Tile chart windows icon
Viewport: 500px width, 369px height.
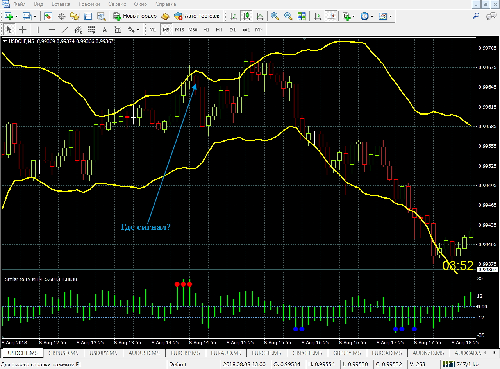tap(302, 16)
